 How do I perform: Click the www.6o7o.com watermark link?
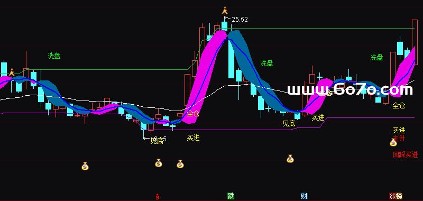point(350,89)
